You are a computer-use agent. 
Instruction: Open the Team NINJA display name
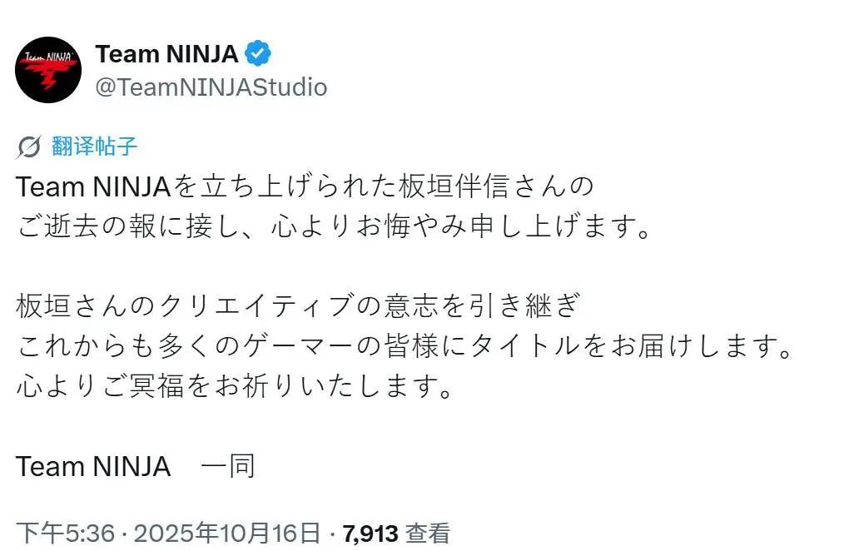[166, 55]
